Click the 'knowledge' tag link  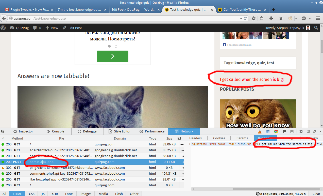coord(245,63)
